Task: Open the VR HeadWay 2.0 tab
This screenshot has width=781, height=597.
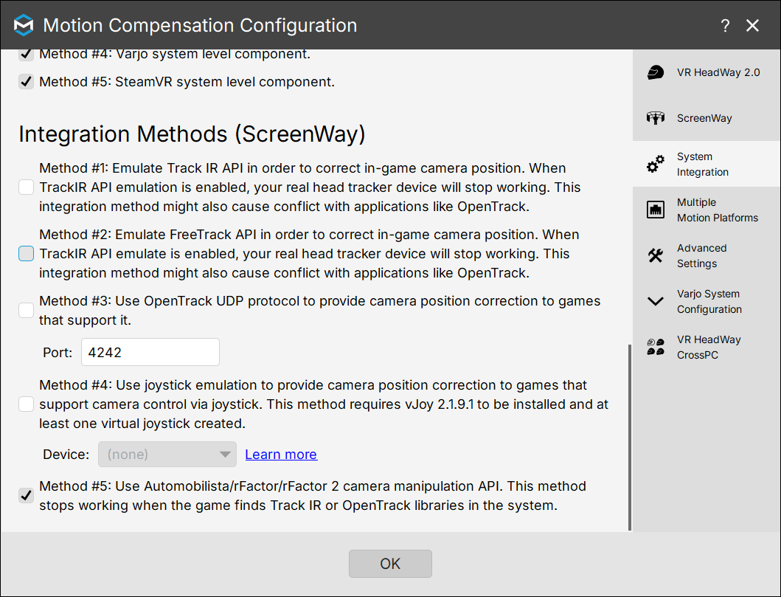Action: pyautogui.click(x=707, y=73)
